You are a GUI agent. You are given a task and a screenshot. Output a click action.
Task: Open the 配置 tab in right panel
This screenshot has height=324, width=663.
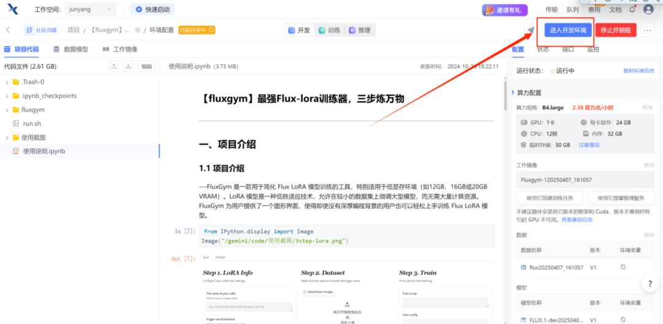(x=518, y=49)
